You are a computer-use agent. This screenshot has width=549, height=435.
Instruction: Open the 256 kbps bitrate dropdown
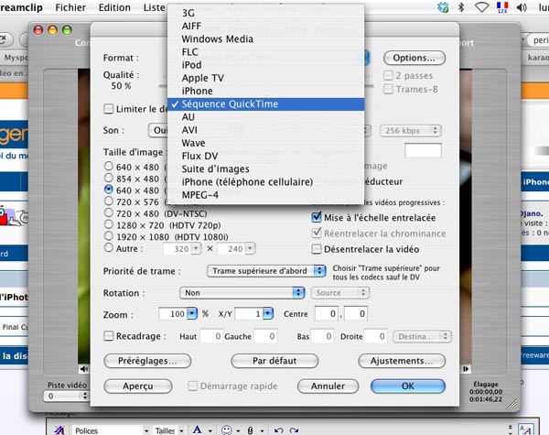pyautogui.click(x=411, y=131)
